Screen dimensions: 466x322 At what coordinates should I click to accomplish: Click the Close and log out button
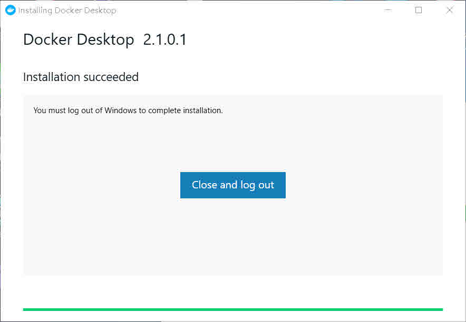(232, 185)
